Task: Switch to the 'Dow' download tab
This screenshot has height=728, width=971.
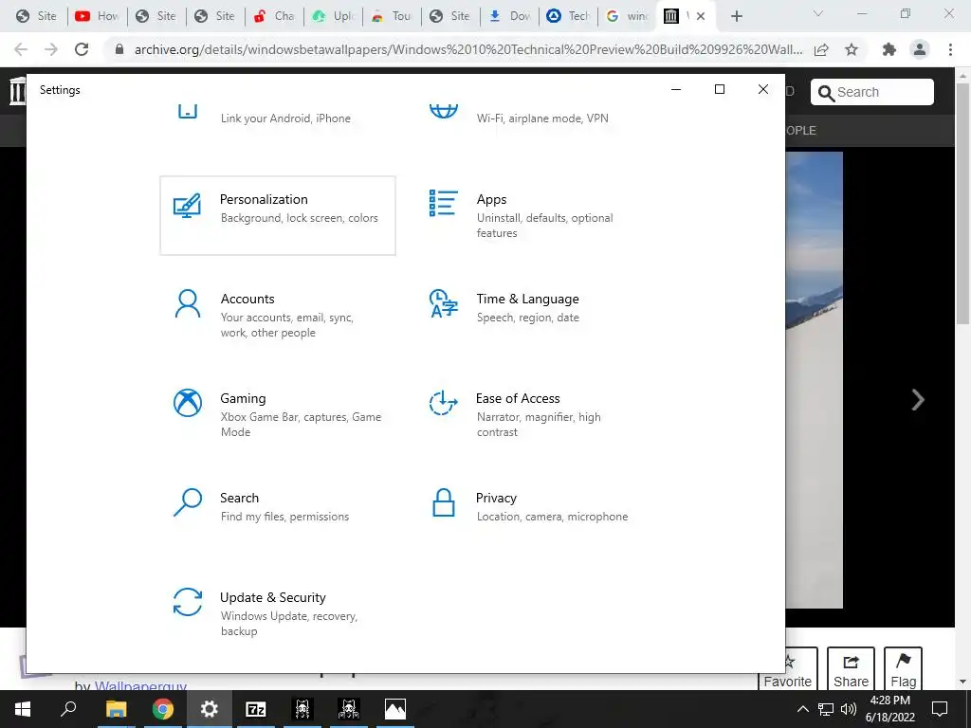Action: pos(509,16)
